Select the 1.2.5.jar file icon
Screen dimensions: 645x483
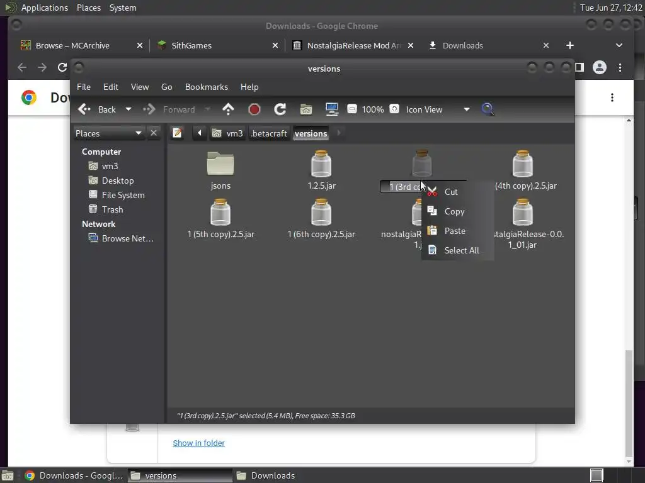(x=321, y=164)
